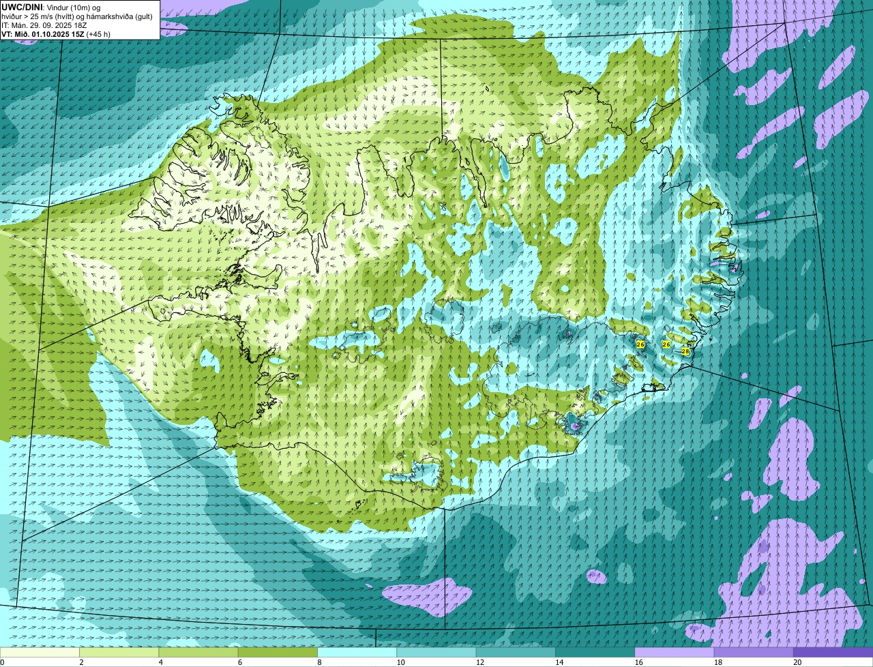Click the 'IT: Mán. 29. 09. 2025 18Z' line
The height and width of the screenshot is (667, 873).
click(44, 25)
